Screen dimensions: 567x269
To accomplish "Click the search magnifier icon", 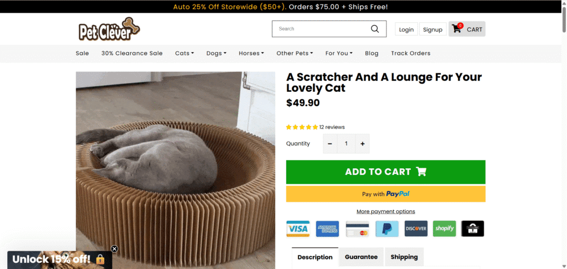I will click(x=375, y=29).
